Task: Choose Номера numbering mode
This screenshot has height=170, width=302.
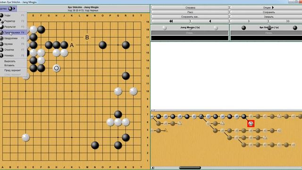Action: point(13,56)
